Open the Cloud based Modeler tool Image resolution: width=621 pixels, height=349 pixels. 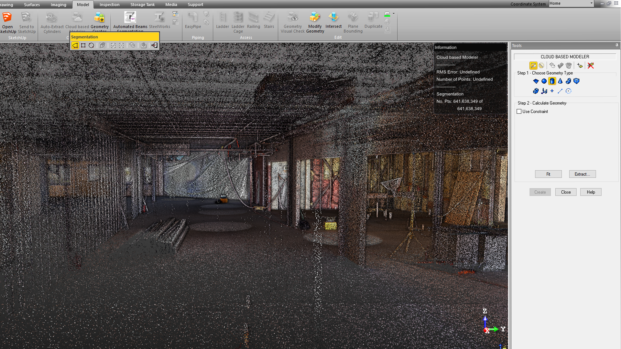click(x=77, y=21)
